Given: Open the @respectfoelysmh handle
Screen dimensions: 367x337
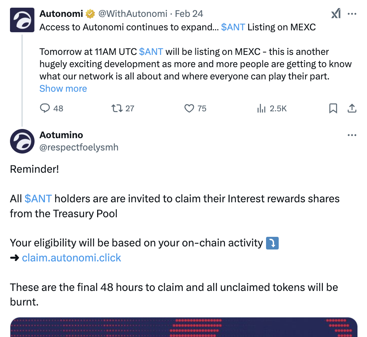Looking at the screenshot, I should pyautogui.click(x=79, y=147).
